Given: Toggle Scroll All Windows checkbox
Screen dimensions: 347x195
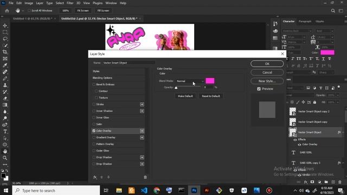Looking at the screenshot, I should click(29, 11).
